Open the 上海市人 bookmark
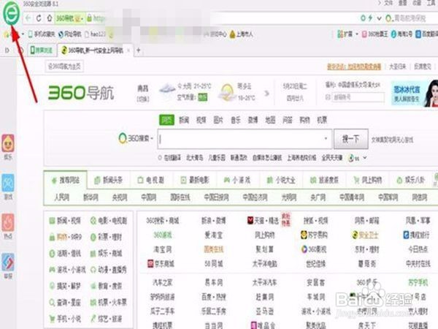Screen dimensions: 438x329 [241, 34]
